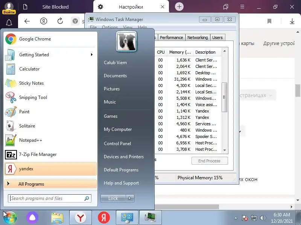Click the Войти login profile button
The width and height of the screenshot is (301, 225).
(x=9, y=7)
